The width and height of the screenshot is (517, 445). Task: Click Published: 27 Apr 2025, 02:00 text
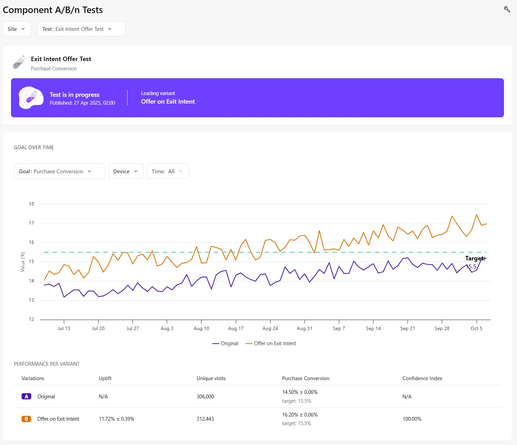(82, 103)
